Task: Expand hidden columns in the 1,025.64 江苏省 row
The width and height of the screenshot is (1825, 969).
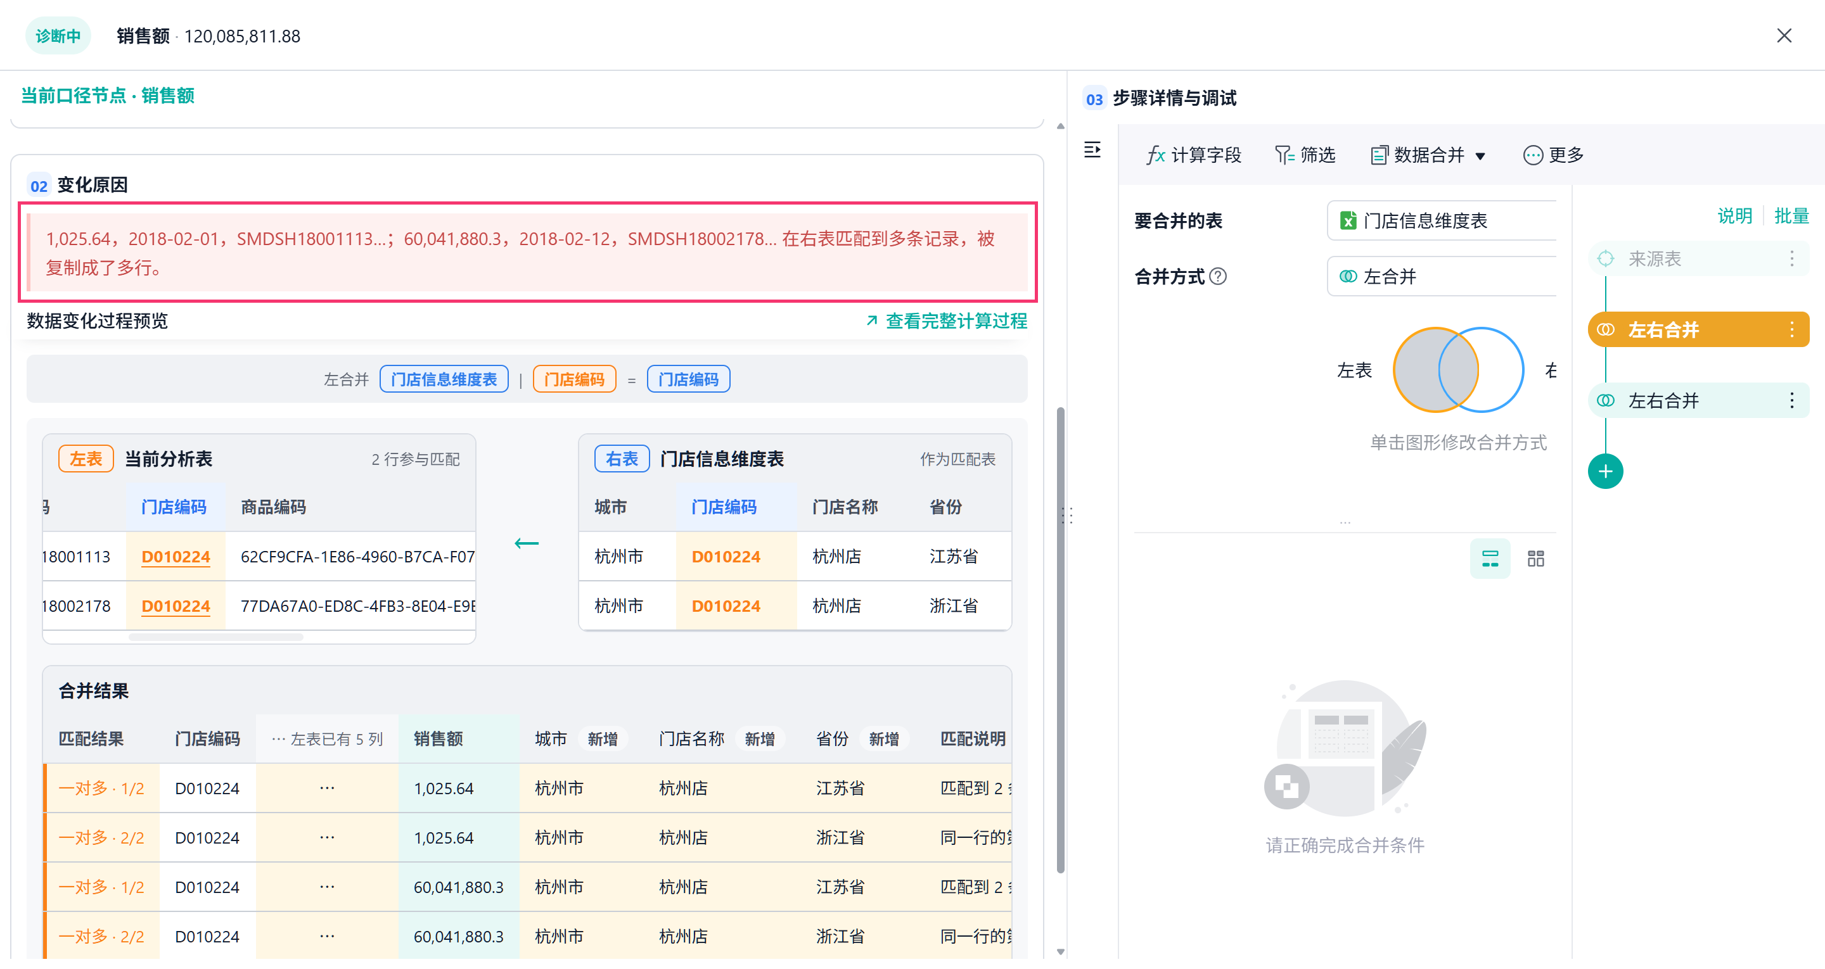Action: click(326, 788)
